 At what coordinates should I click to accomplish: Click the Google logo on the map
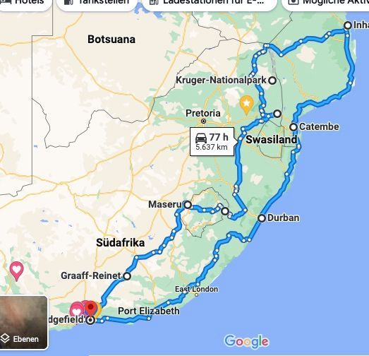click(x=246, y=342)
